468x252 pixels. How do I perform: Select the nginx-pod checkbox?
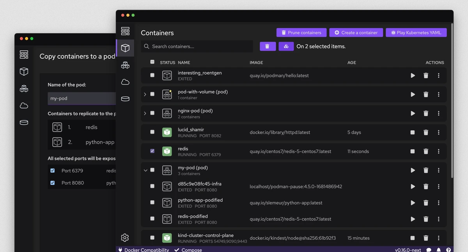[152, 113]
